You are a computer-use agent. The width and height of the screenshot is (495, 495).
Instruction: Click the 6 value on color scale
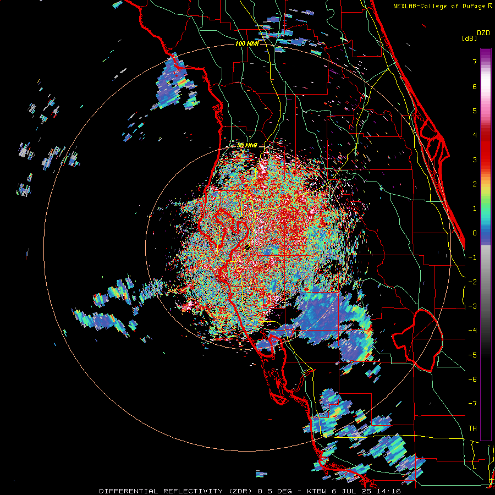click(x=475, y=86)
